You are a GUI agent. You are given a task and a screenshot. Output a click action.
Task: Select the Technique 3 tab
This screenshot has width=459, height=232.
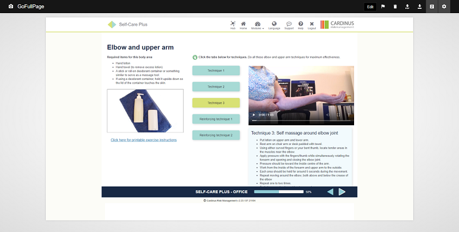[x=216, y=103]
